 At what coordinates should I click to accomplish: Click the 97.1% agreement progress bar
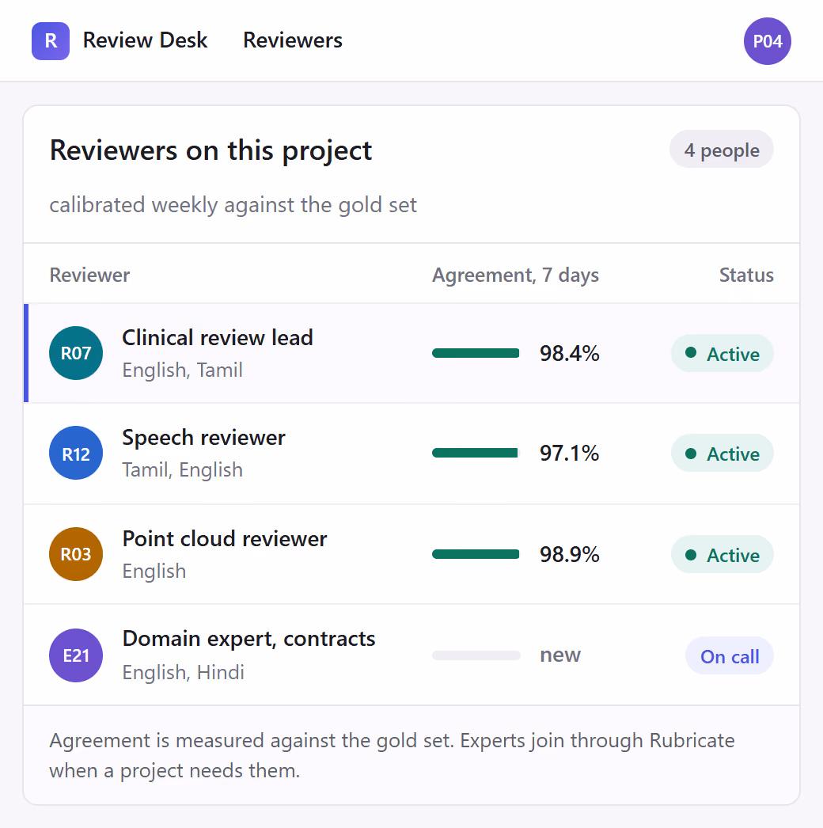tap(476, 453)
